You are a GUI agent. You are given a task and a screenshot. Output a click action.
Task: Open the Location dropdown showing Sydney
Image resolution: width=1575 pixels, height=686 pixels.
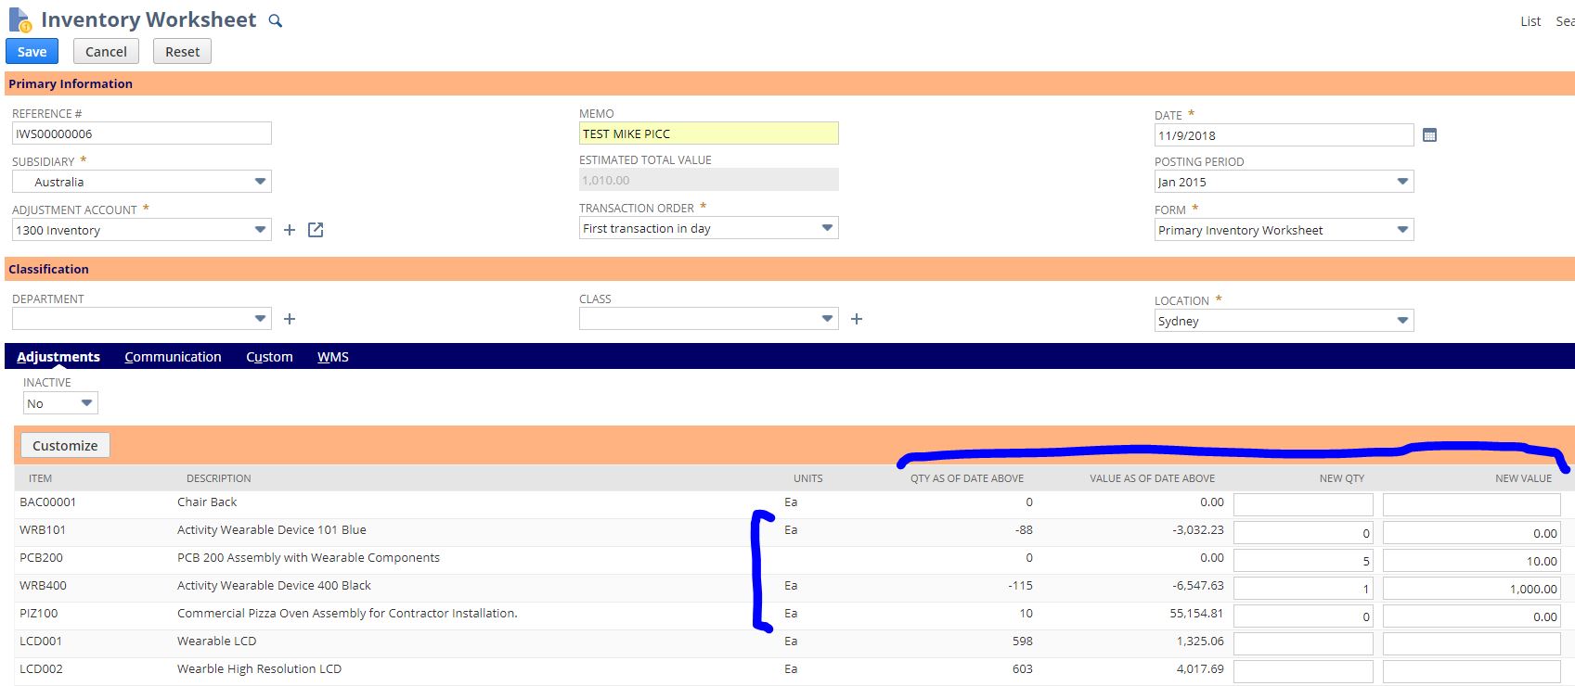pyautogui.click(x=1401, y=321)
